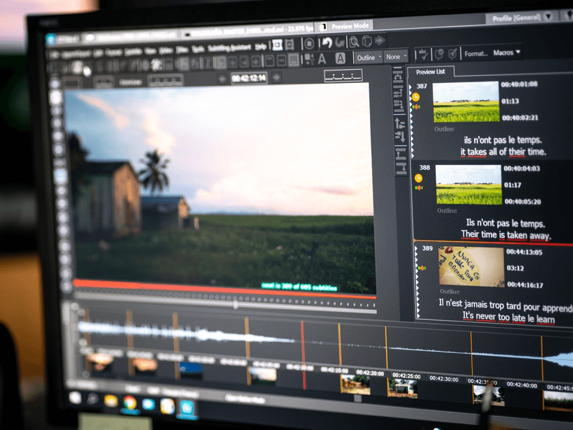
Task: Click the split subtitle icon atop vertical toolbar
Action: point(398,77)
